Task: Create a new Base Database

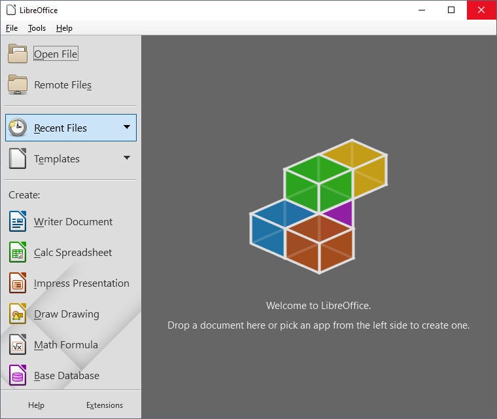Action: [67, 376]
